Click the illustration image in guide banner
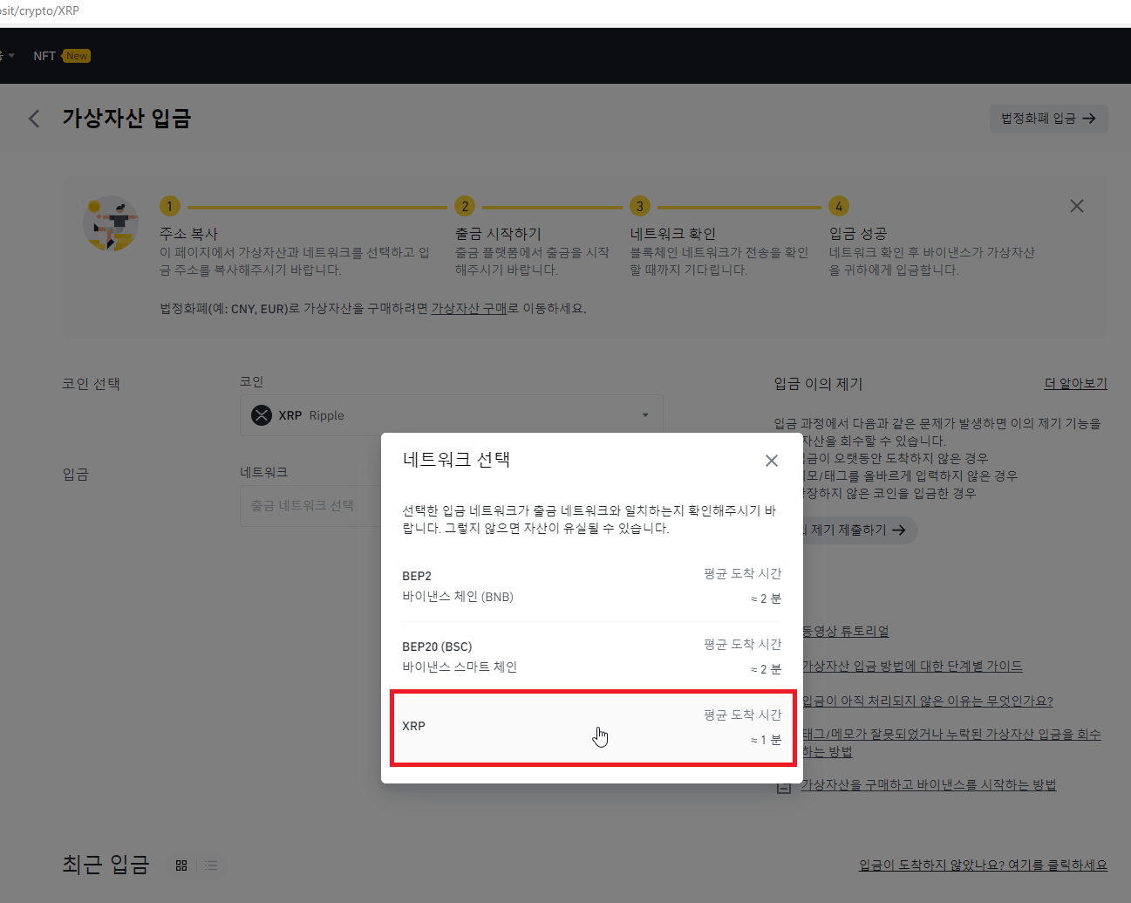Screen dimensions: 1131x903 (111, 223)
